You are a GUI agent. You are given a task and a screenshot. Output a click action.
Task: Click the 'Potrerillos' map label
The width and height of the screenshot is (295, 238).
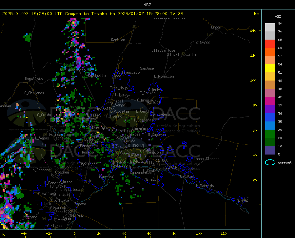[60, 135]
